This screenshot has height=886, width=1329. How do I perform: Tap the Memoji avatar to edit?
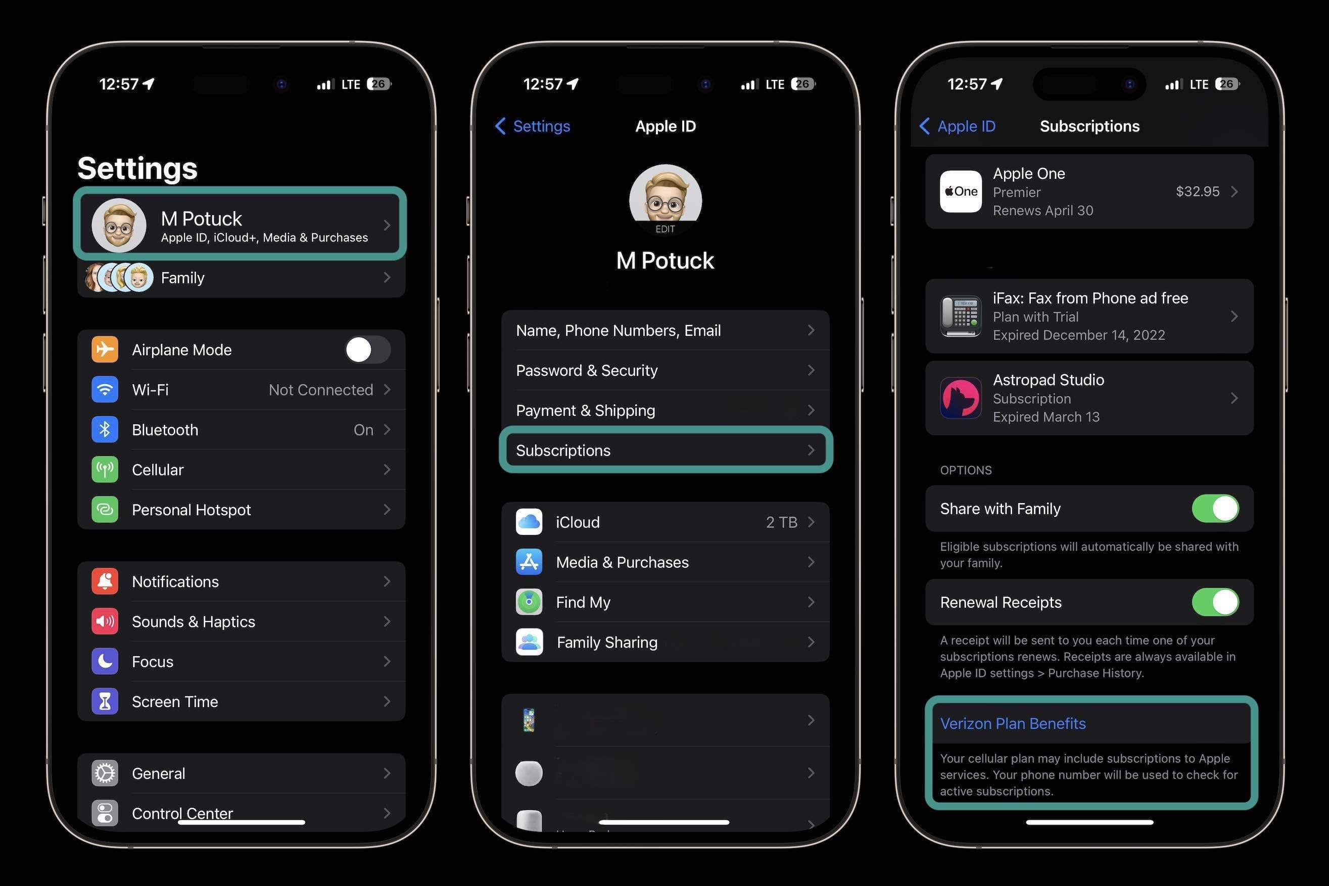664,198
